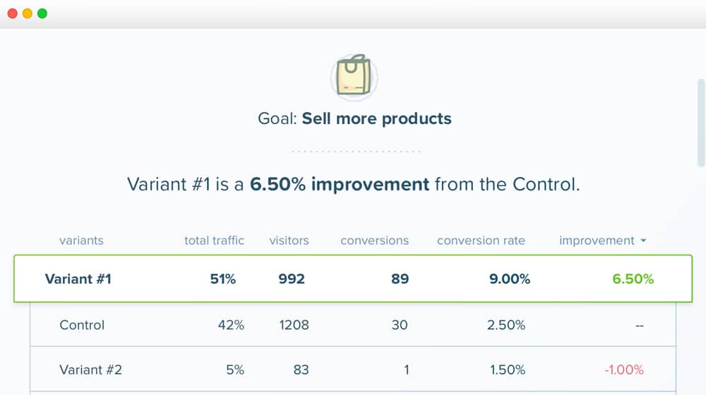Click the vertical scrollbar thumb
The height and width of the screenshot is (395, 706).
700,122
